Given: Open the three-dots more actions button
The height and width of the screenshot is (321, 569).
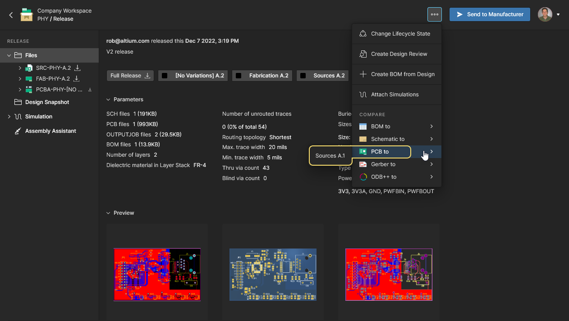Looking at the screenshot, I should tap(435, 14).
